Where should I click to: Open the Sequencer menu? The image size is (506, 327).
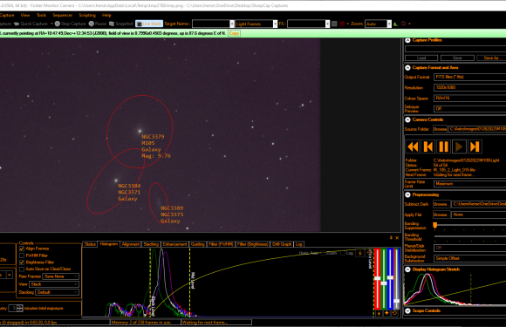click(x=62, y=15)
